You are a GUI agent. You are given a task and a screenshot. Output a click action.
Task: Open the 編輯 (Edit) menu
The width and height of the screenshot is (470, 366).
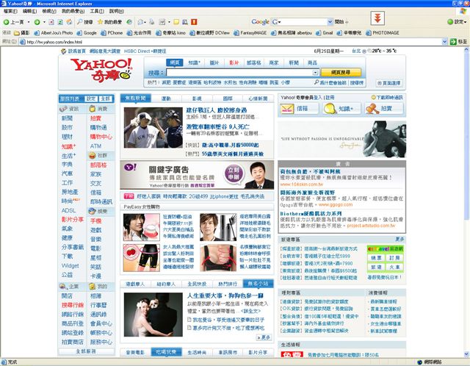(29, 11)
